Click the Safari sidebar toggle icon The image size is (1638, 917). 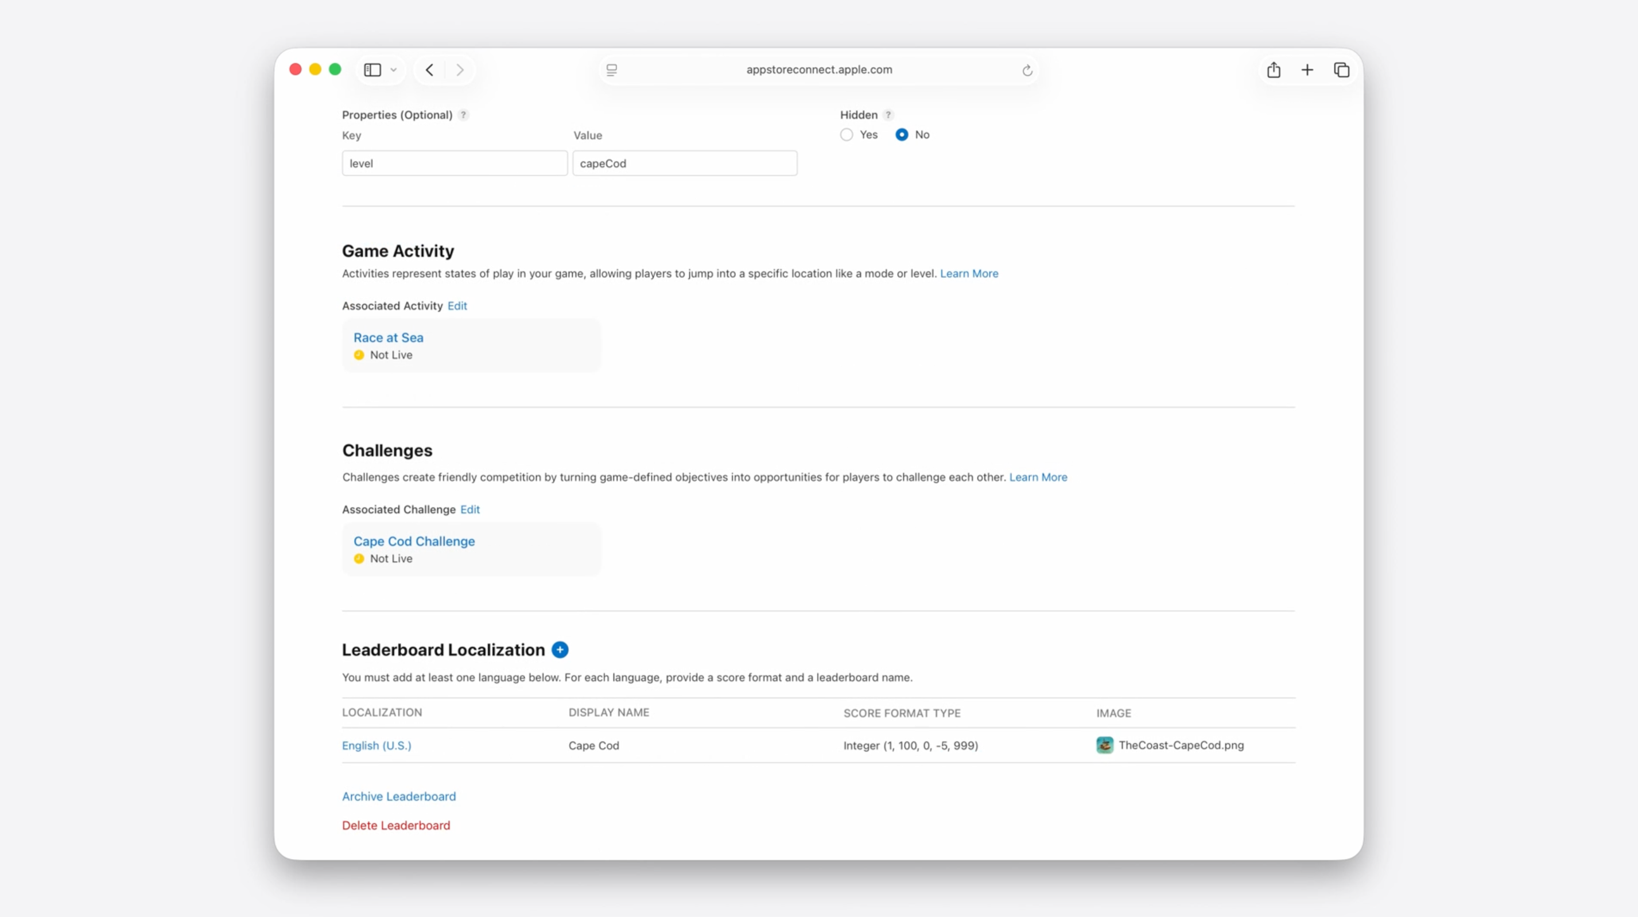(372, 70)
